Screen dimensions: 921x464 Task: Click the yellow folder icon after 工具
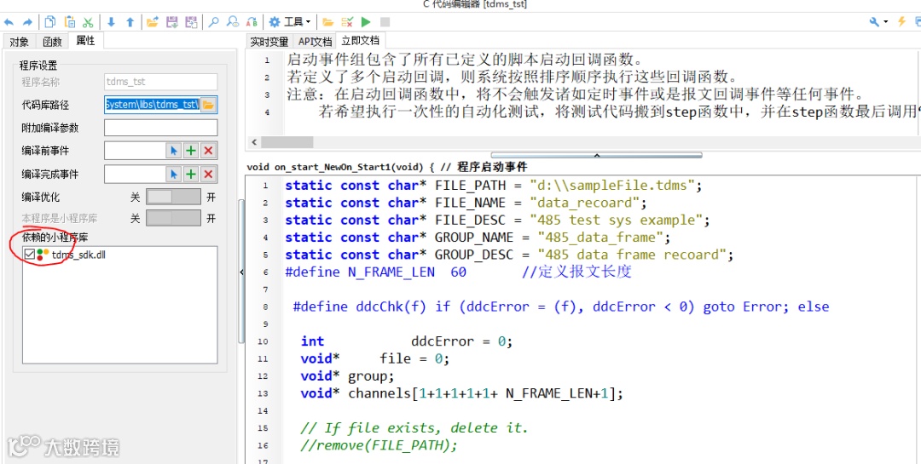click(327, 22)
